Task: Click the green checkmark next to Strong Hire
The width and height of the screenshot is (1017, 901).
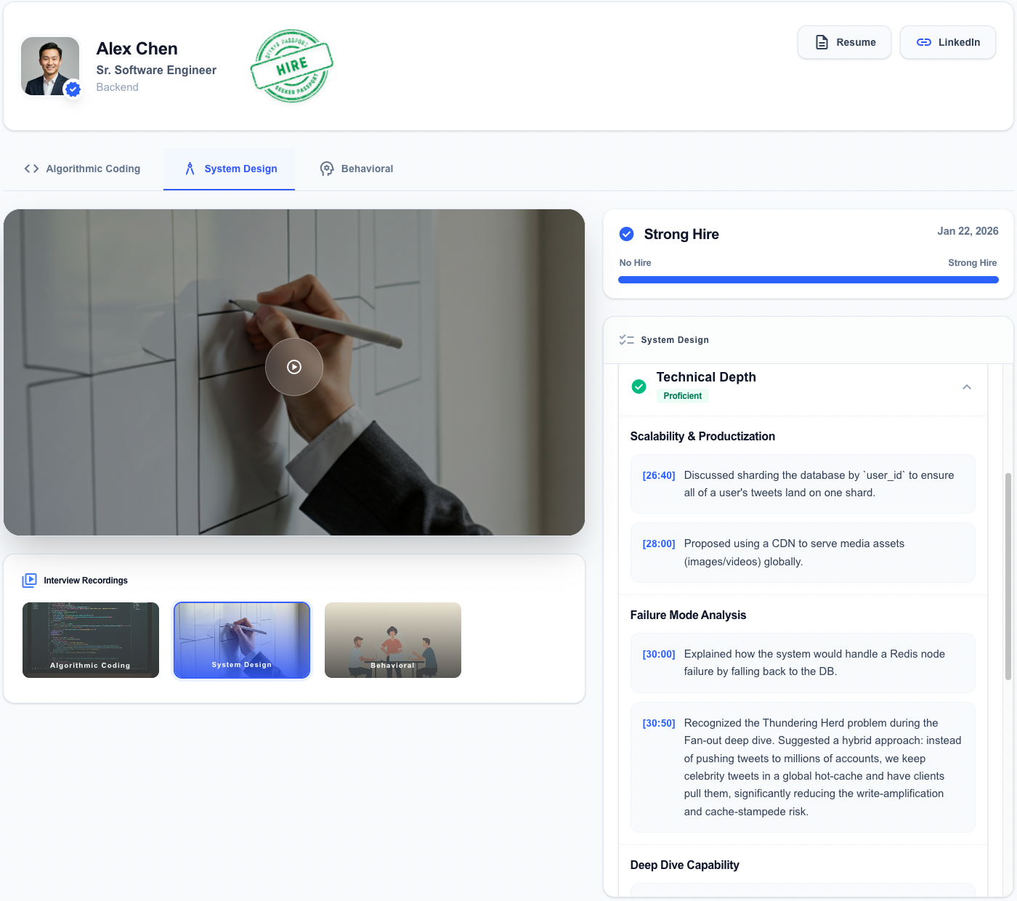Action: [x=626, y=234]
